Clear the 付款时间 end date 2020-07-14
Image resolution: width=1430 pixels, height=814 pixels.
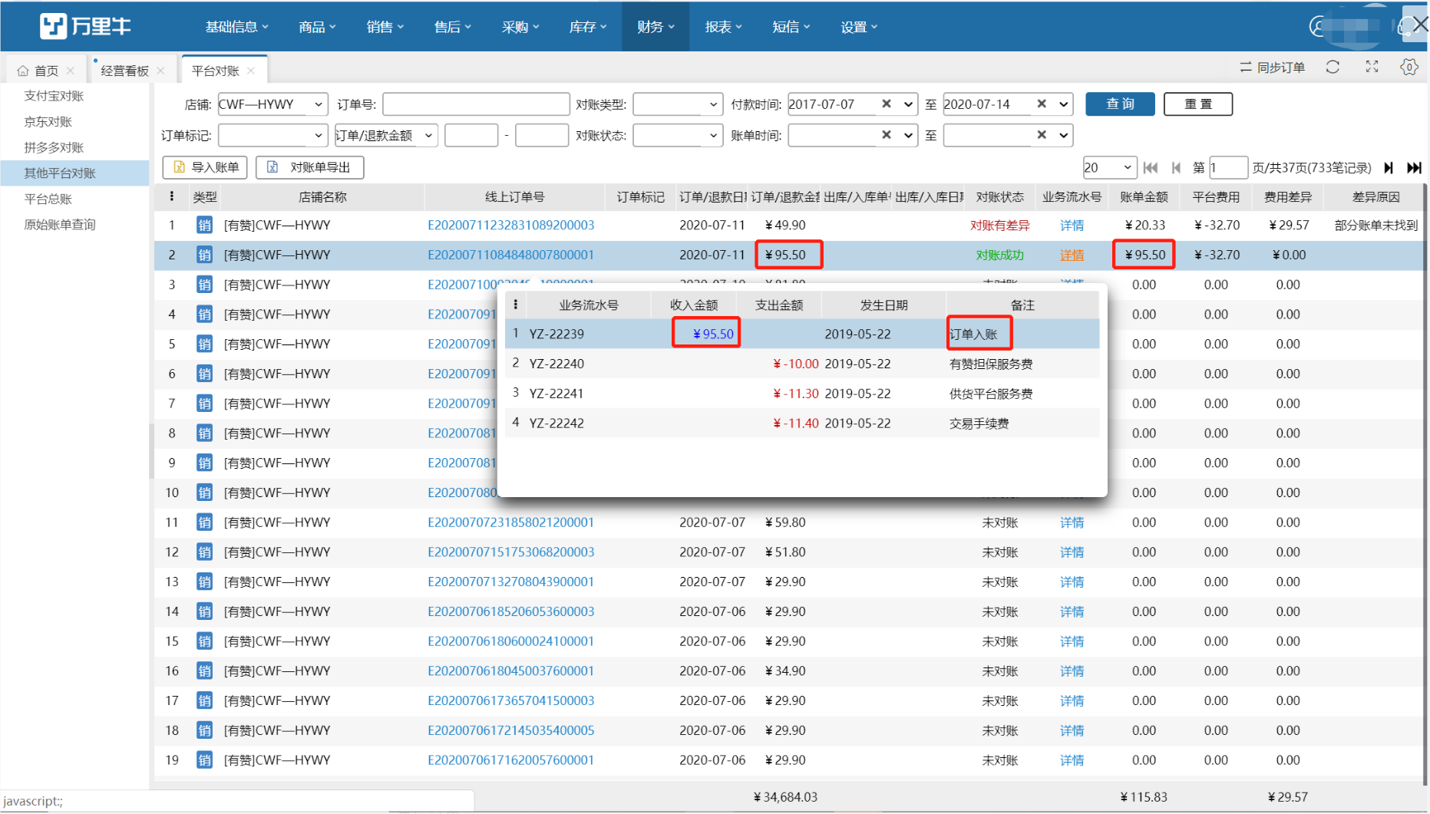click(1042, 104)
